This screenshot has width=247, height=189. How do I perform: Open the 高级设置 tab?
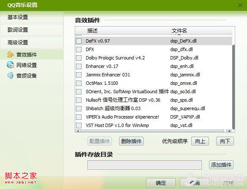coord(32,42)
